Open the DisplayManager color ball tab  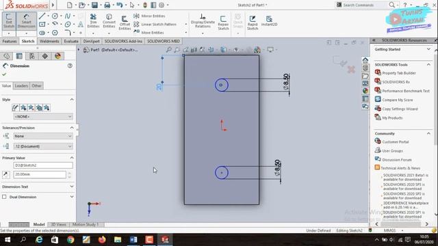pos(57,56)
